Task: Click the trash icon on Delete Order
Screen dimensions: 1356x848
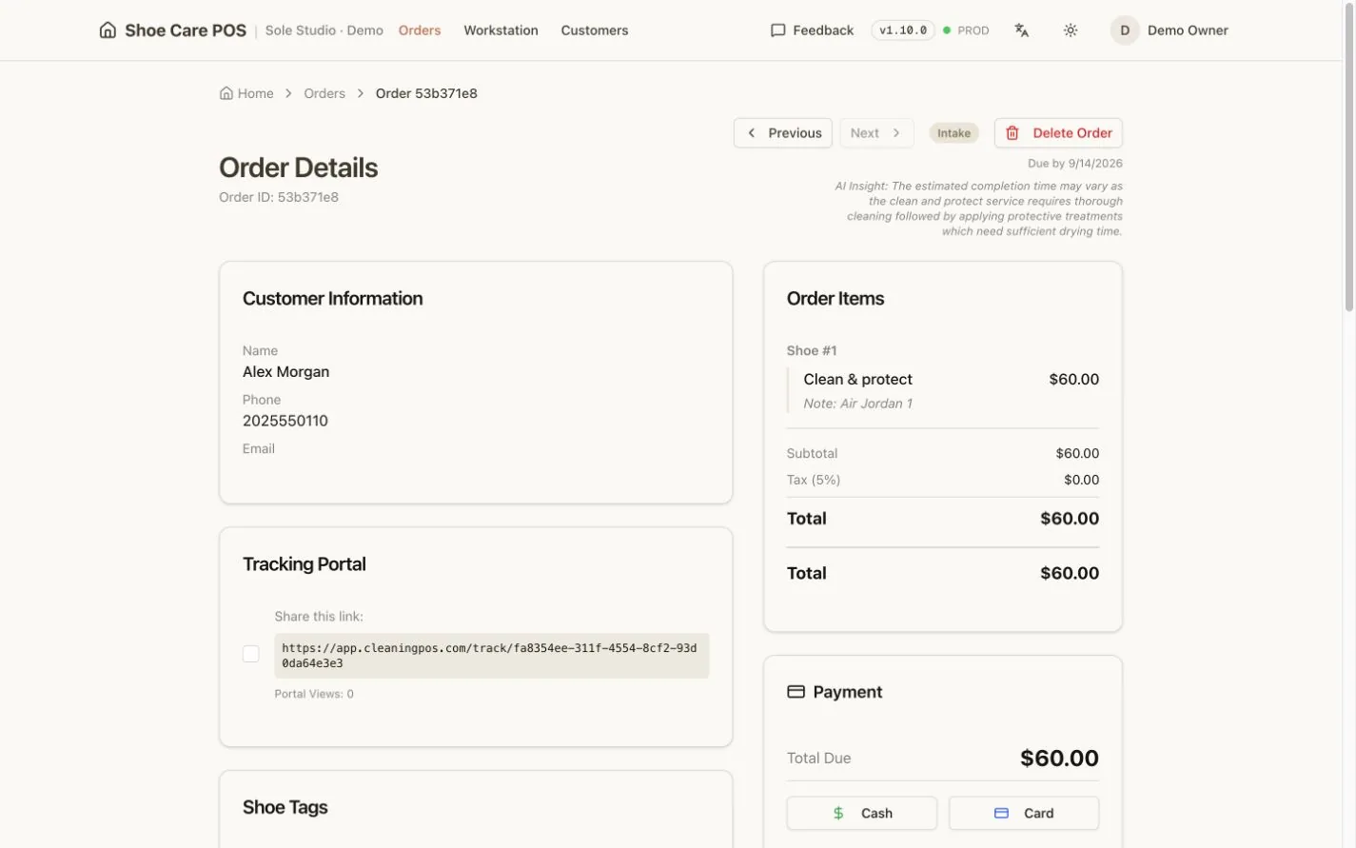Action: (1012, 133)
